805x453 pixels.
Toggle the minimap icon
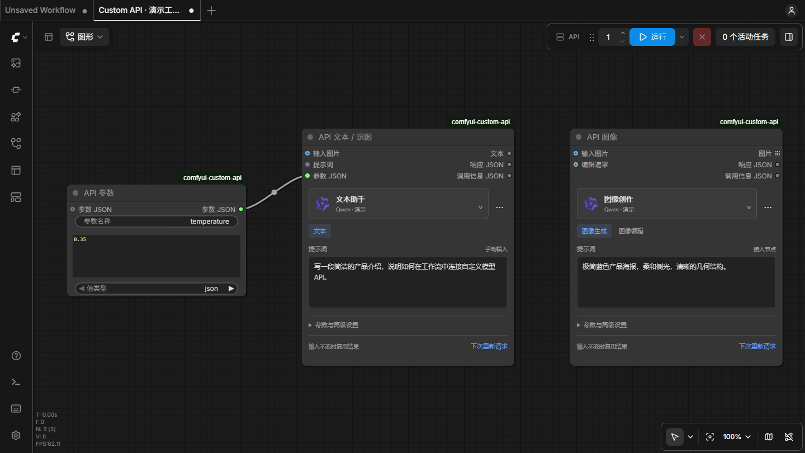pos(769,437)
